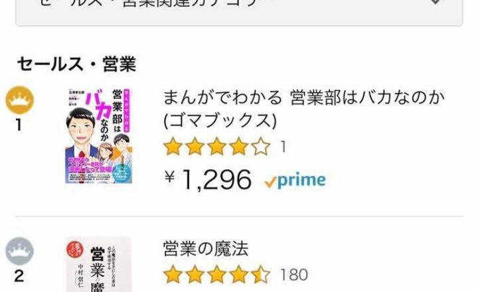478x292 pixels.
Task: Click the prime badge icon
Action: (295, 181)
